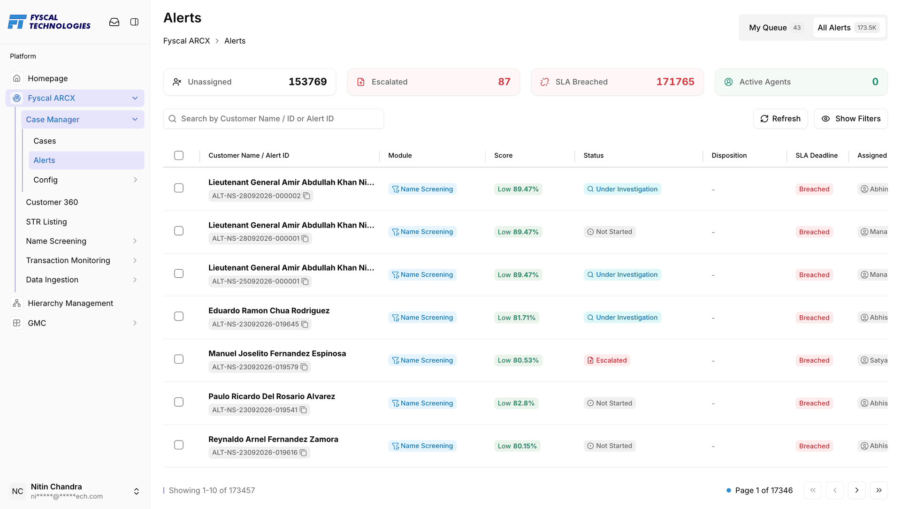Check Reynaldo Arnel Fernandez Zamora row
The image size is (901, 509).
[179, 445]
